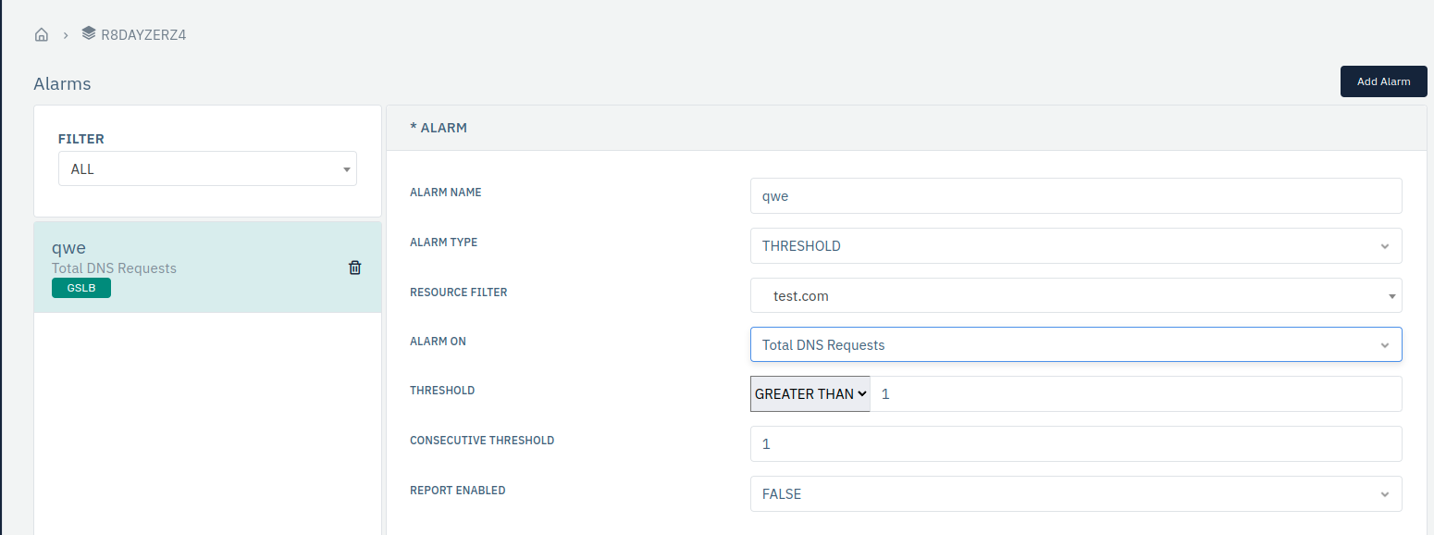Viewport: 1434px width, 535px height.
Task: Toggle the Report Enabled FALSE dropdown
Action: pos(1076,493)
